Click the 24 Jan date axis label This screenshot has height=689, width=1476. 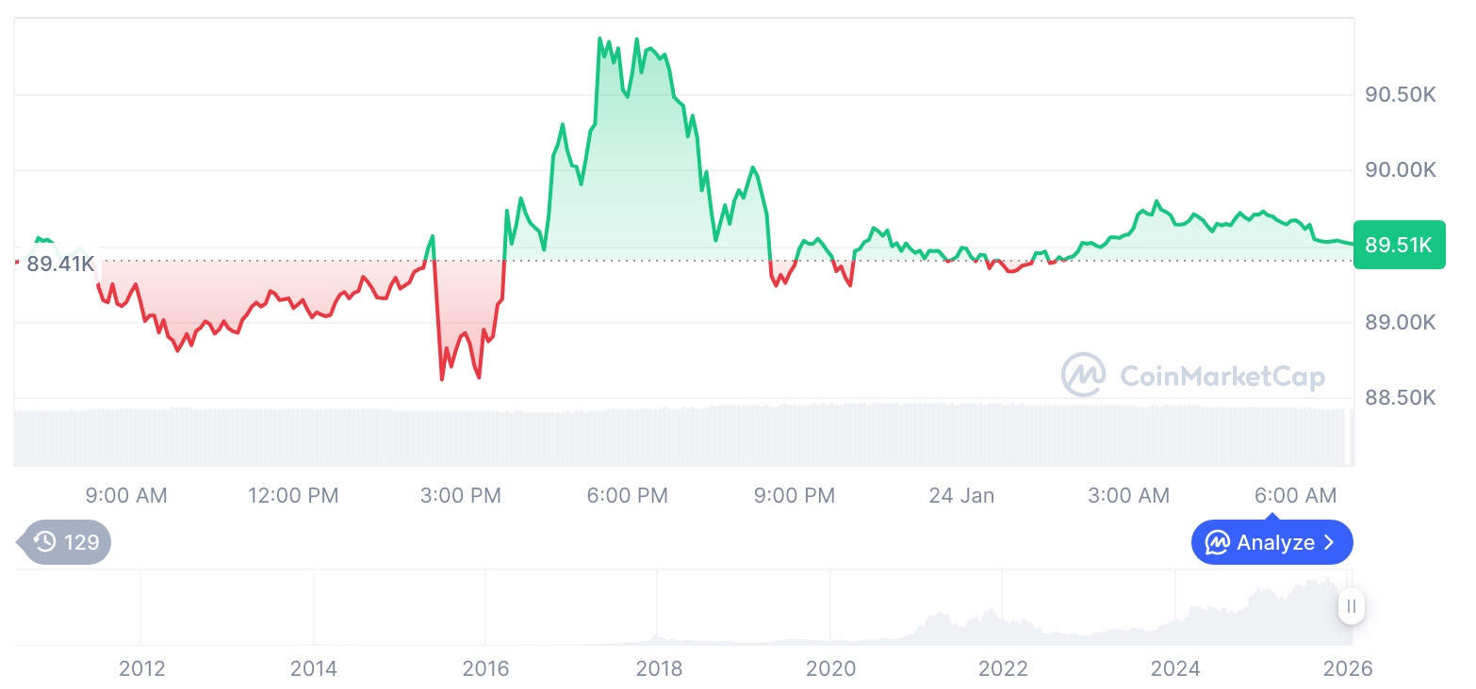coord(961,496)
